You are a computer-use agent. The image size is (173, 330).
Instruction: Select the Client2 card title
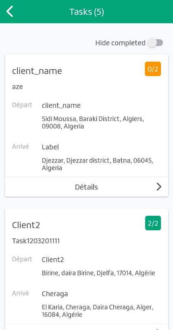coord(26,225)
